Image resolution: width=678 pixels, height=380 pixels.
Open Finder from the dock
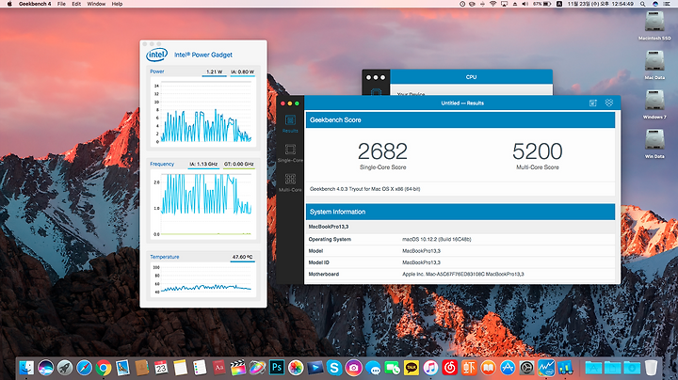coord(26,368)
